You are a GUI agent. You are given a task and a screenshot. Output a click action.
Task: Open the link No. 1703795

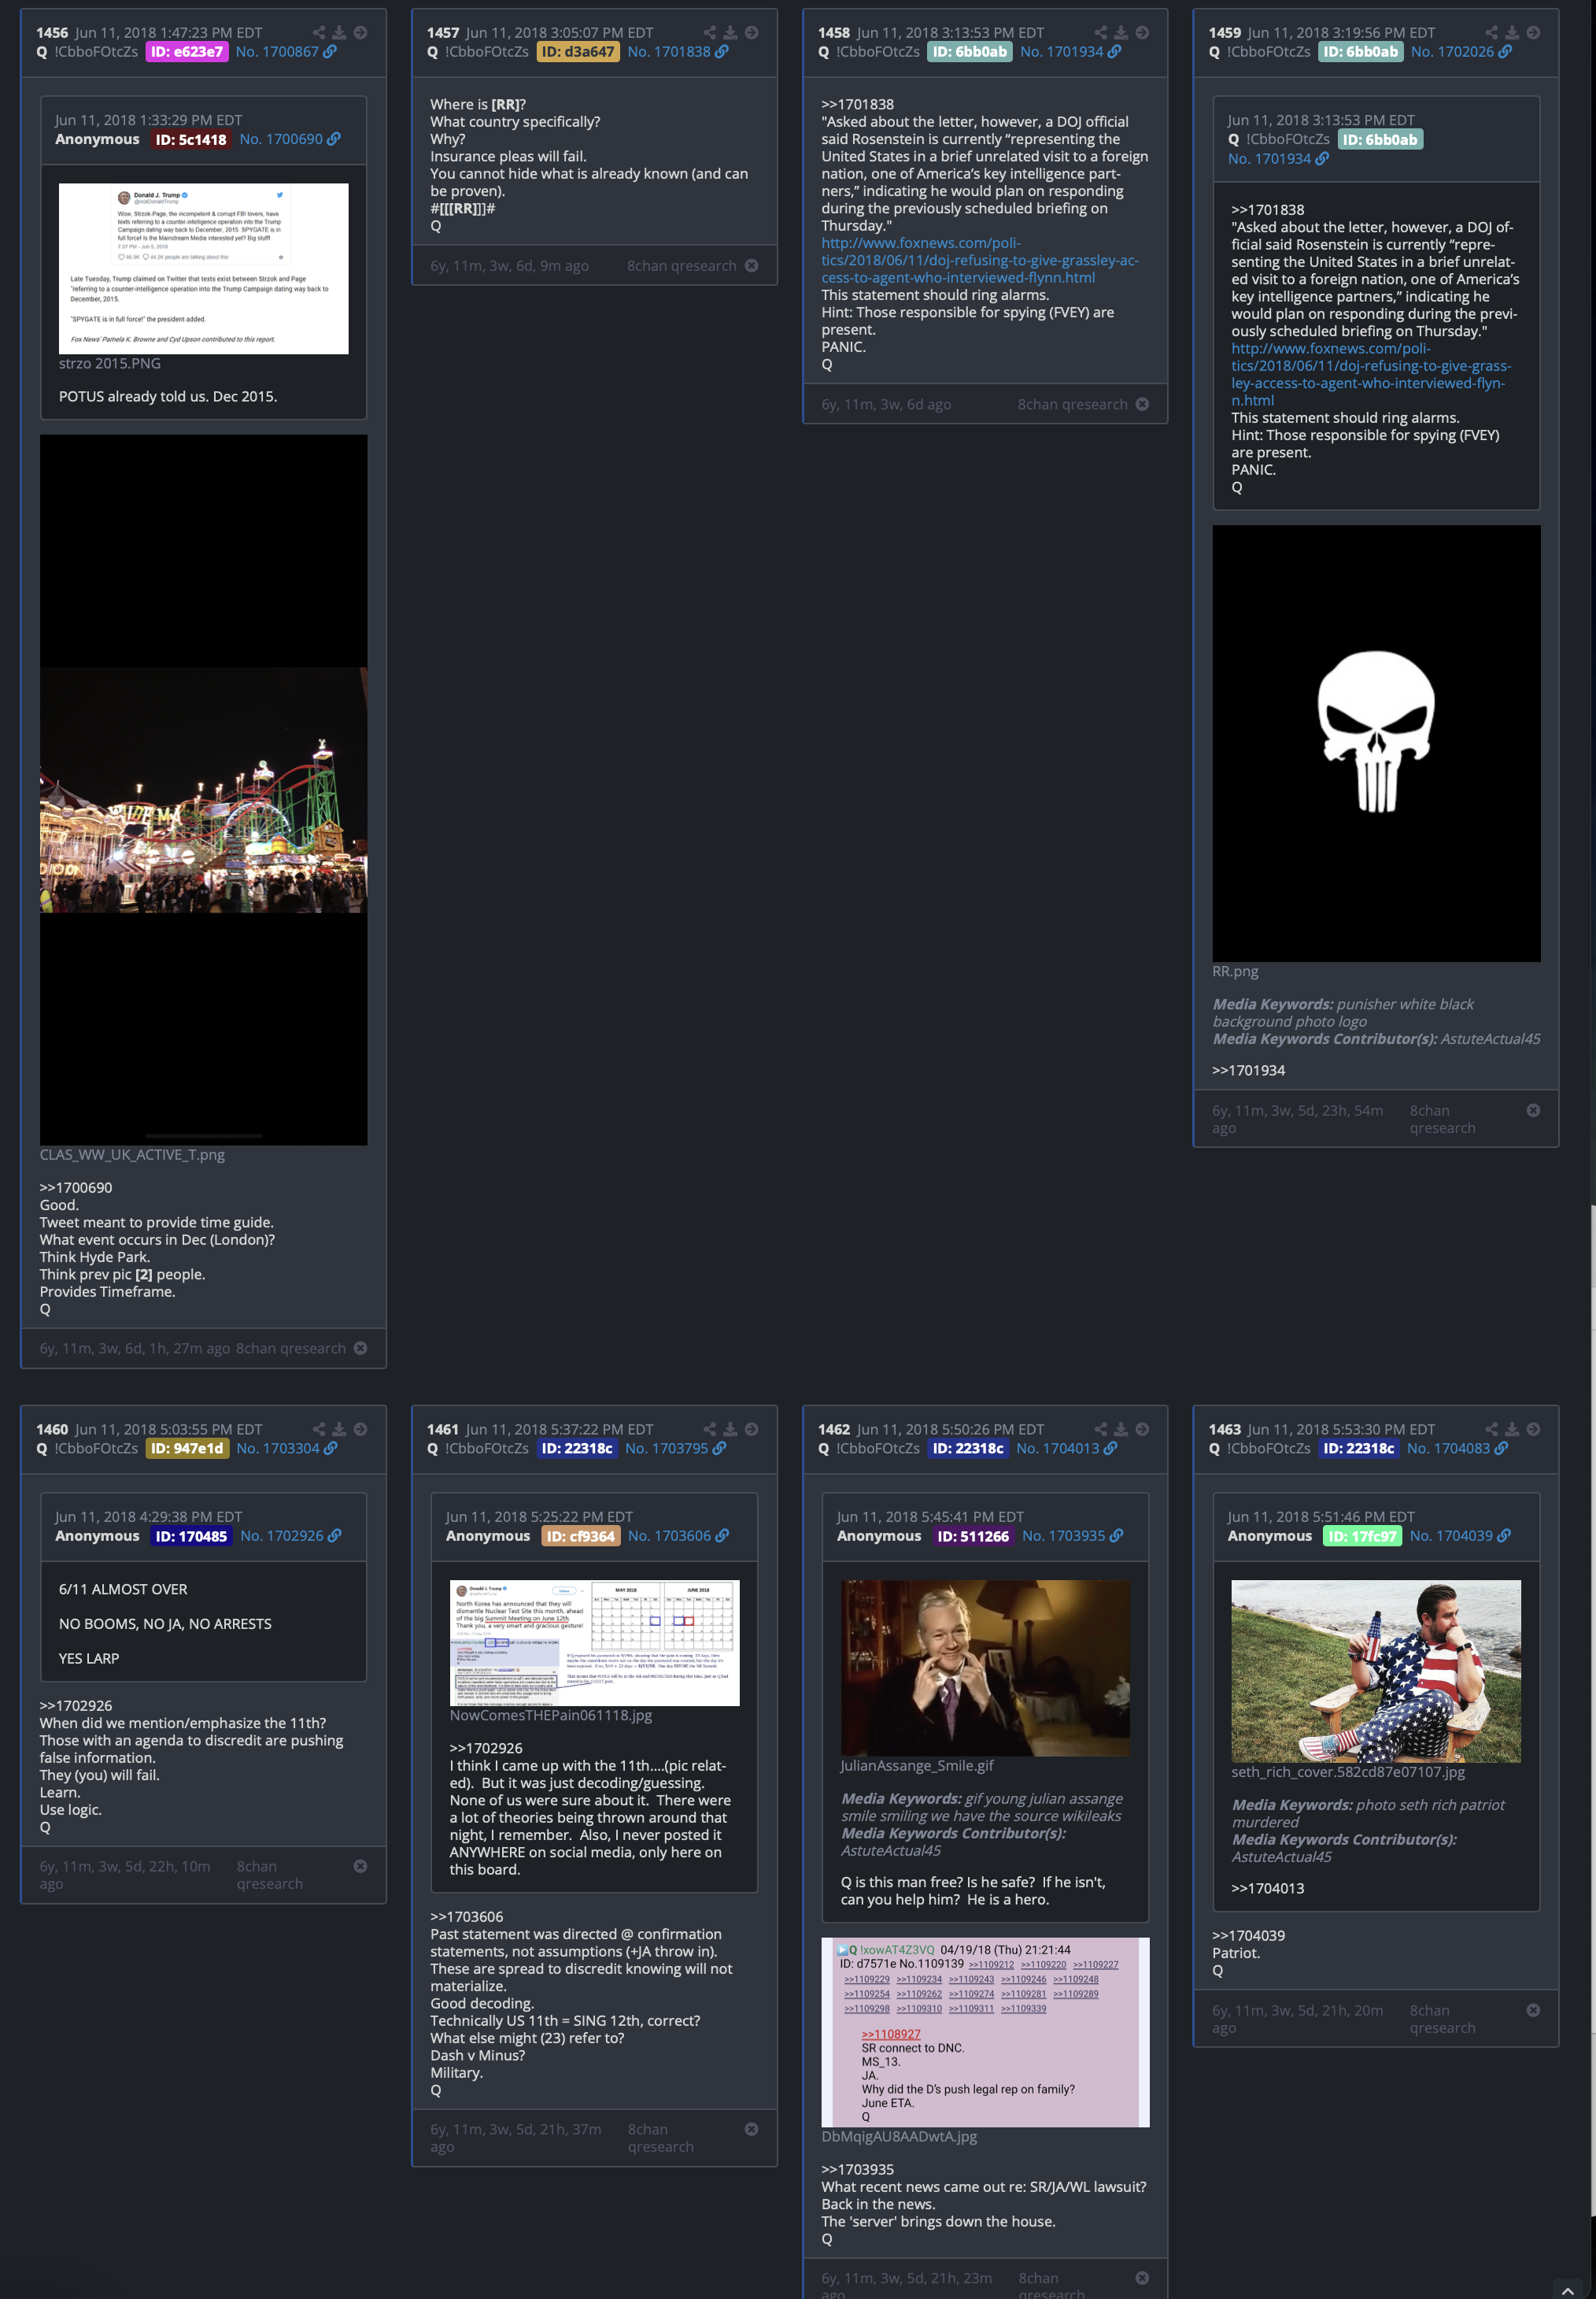[677, 1449]
